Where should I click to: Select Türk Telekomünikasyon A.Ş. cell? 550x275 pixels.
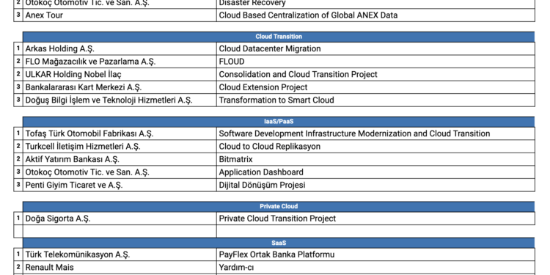click(x=120, y=254)
